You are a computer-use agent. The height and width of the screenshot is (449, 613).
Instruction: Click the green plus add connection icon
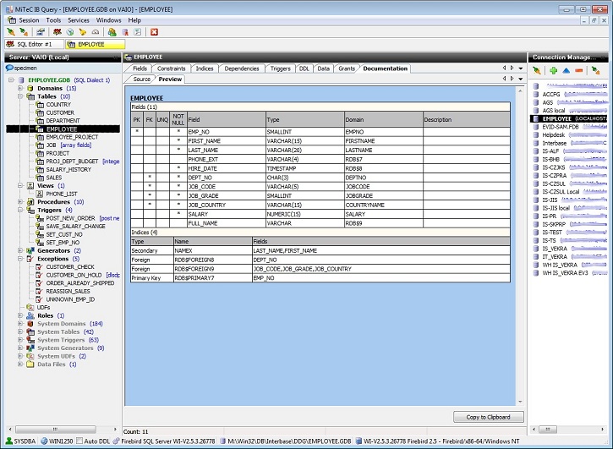tap(553, 71)
